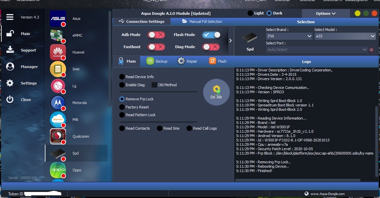
Task: Click the Main padlock icon in sidebar
Action: pos(10,33)
